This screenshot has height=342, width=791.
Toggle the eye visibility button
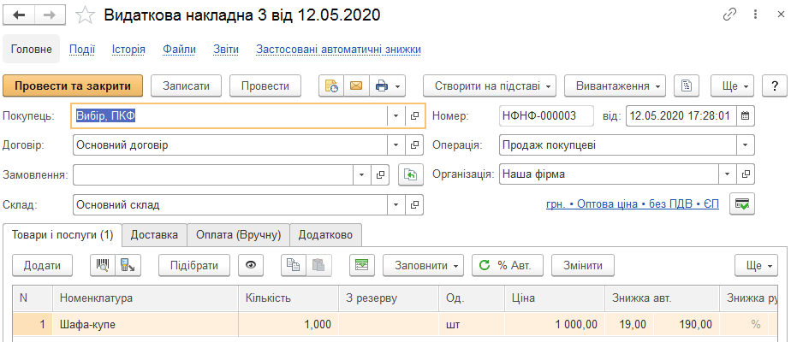pos(251,265)
